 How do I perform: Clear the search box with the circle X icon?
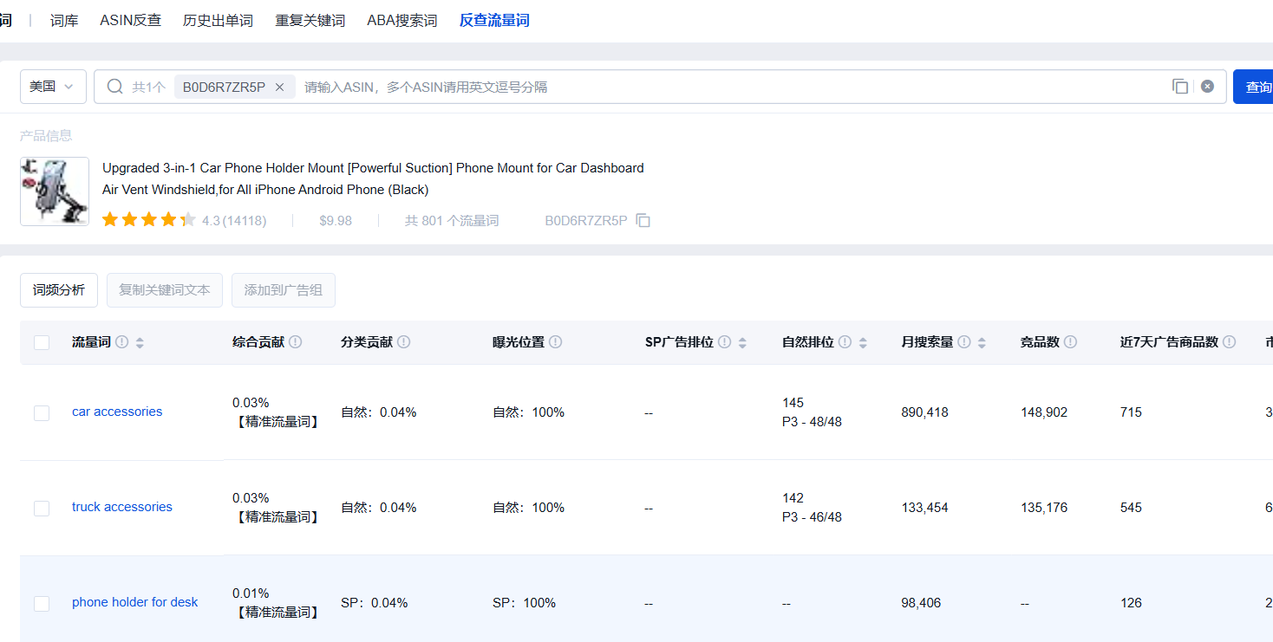[x=1207, y=87]
